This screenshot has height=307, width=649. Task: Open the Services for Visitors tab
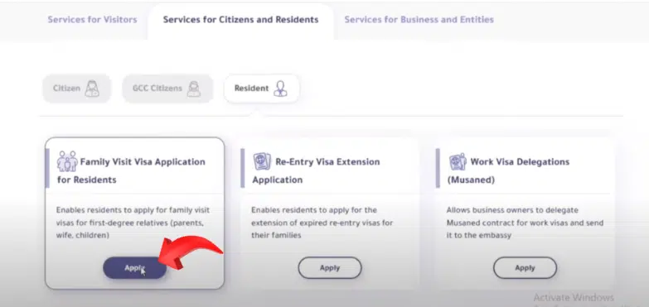tap(92, 19)
